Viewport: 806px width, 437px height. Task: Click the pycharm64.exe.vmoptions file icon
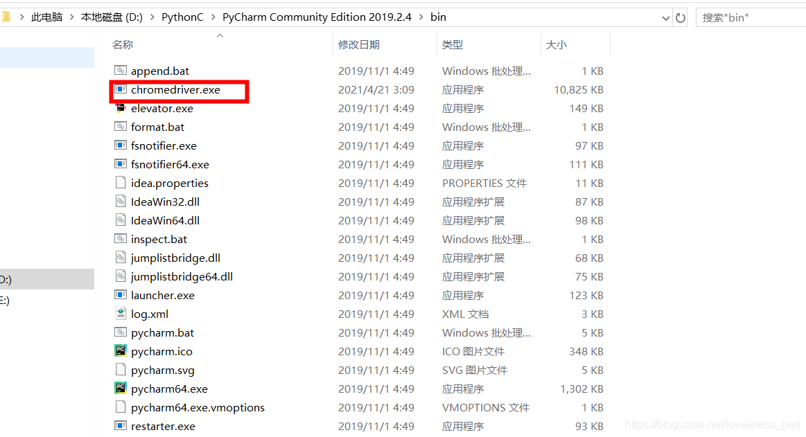(x=121, y=407)
